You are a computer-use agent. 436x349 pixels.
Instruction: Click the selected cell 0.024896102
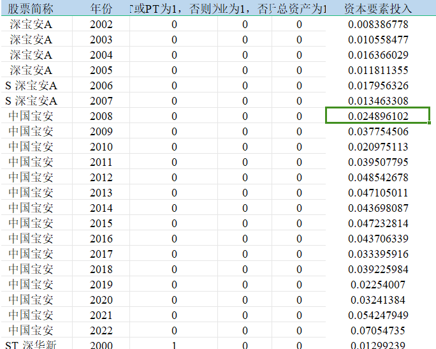(x=378, y=115)
